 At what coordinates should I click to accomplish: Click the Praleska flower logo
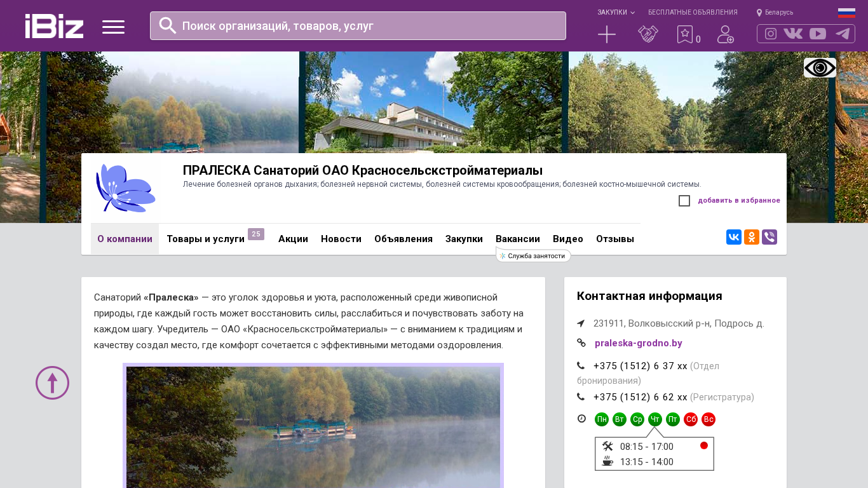coord(125,188)
